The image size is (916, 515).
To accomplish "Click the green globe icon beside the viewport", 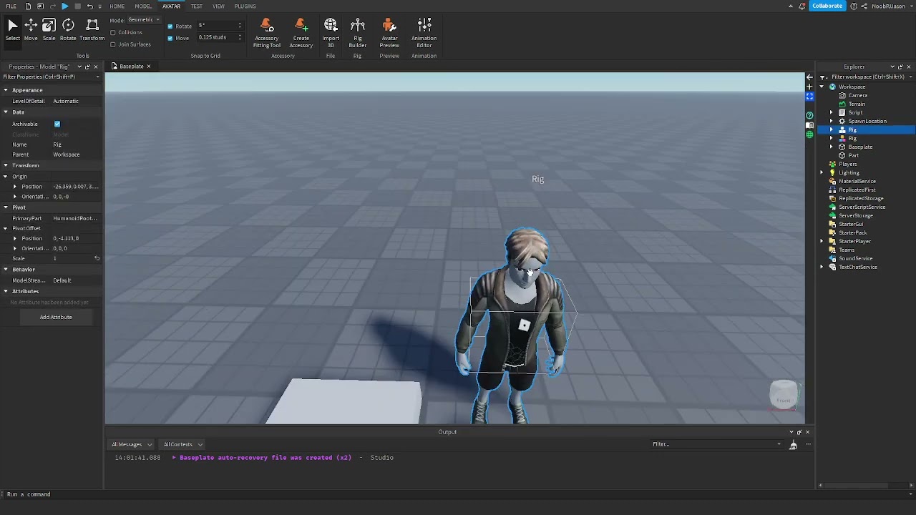I will pos(809,134).
